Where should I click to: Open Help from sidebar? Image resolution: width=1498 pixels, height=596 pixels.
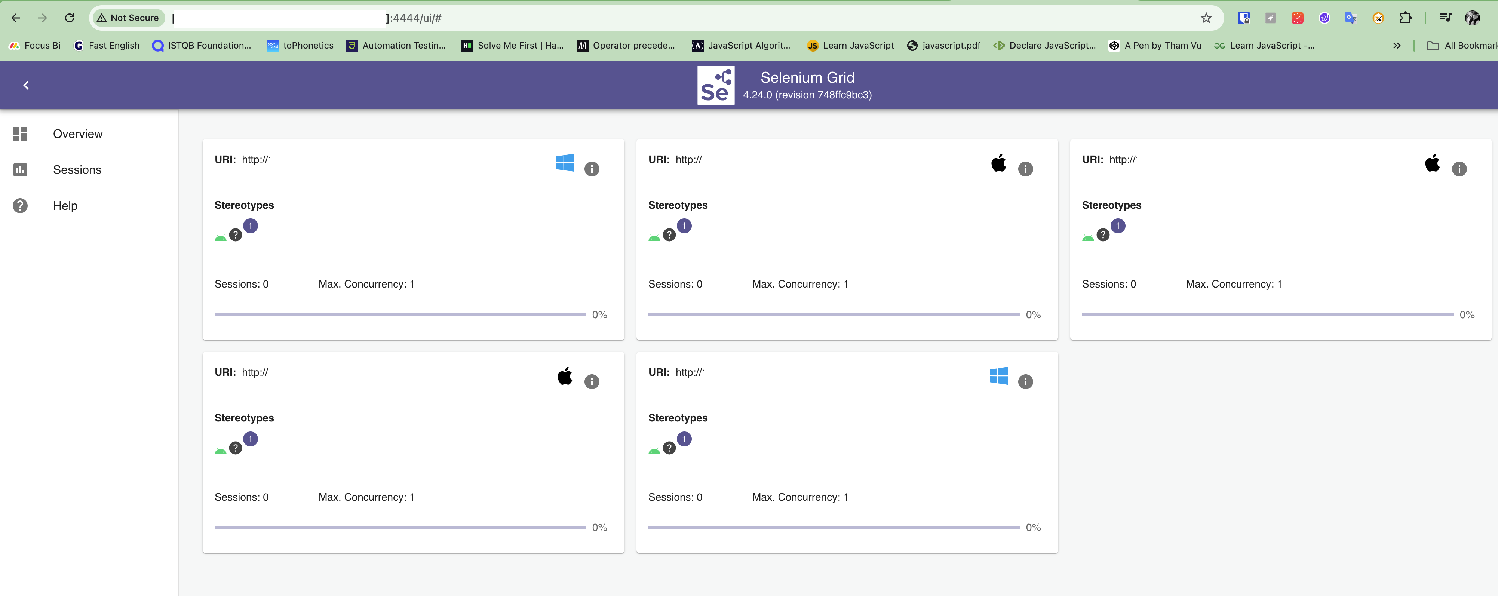(x=65, y=206)
